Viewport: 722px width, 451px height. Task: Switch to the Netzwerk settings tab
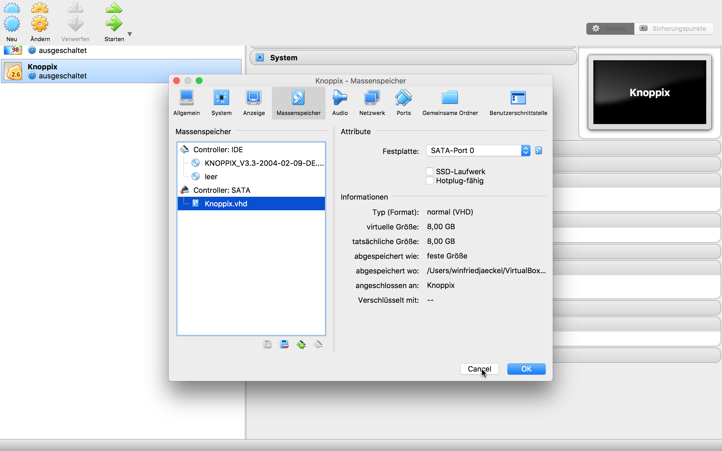point(372,103)
